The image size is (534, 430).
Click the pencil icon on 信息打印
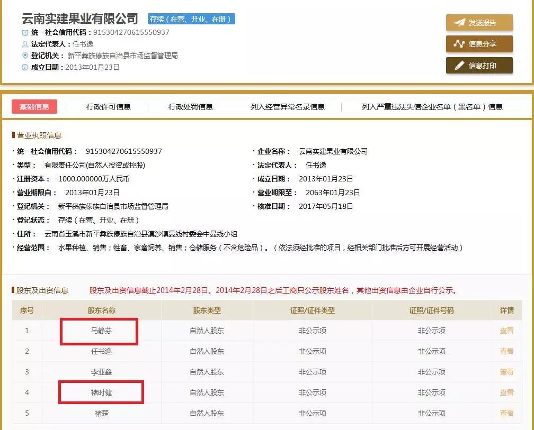[x=459, y=65]
